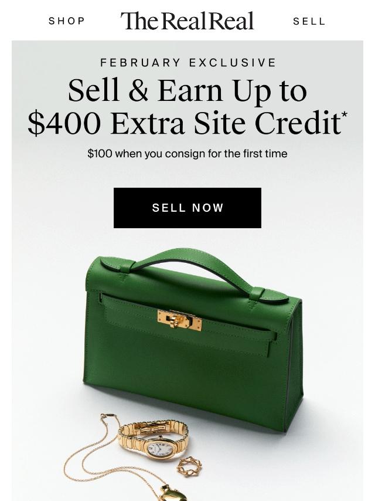Click The RealReal logo
This screenshot has width=375, height=501.
[x=187, y=21]
